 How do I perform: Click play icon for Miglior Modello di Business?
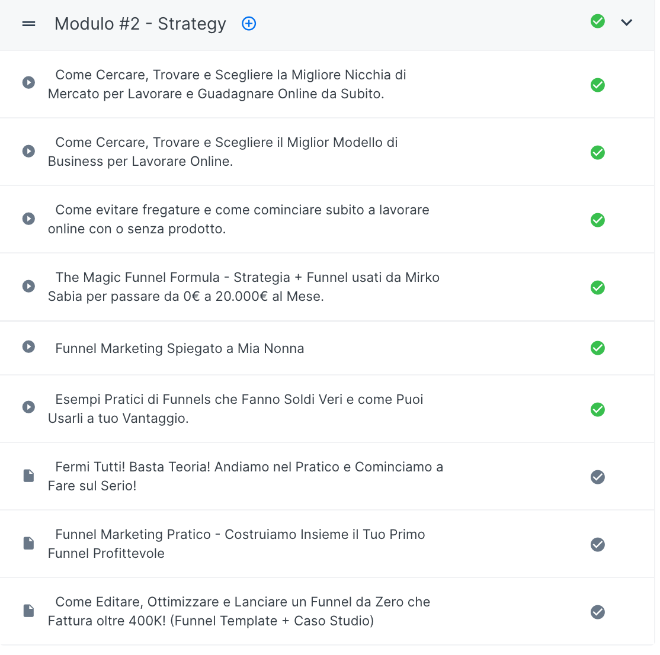click(x=28, y=151)
